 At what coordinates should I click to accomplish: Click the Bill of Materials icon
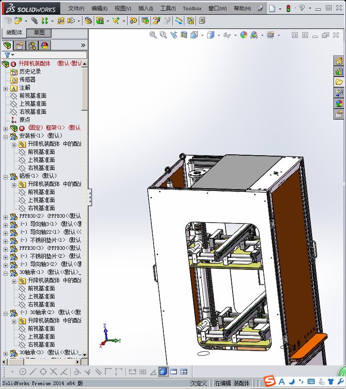(146, 21)
